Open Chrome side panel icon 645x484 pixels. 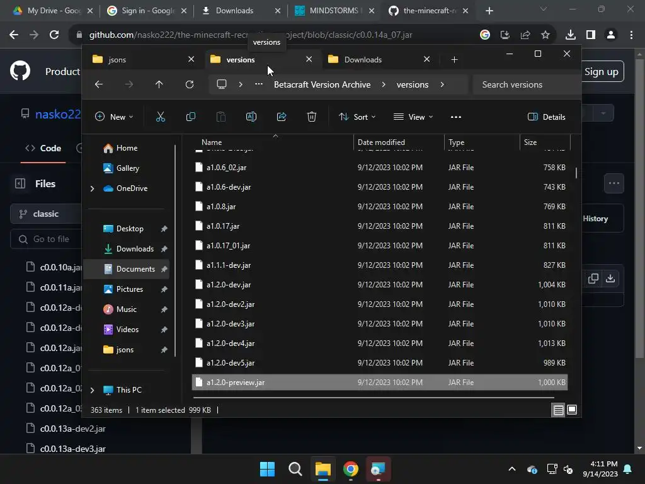pos(591,35)
